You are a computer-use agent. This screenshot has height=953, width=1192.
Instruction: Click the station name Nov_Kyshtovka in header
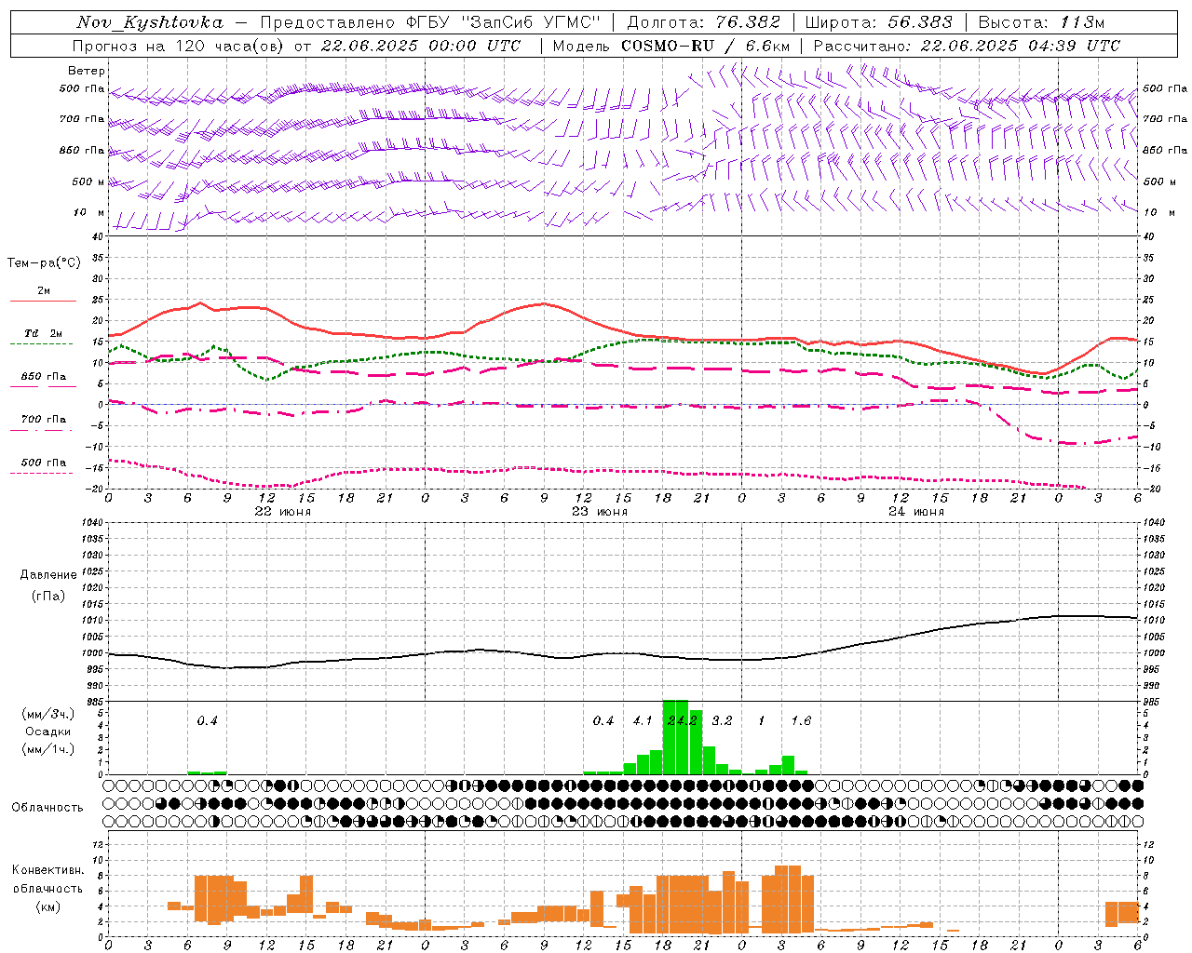pos(150,22)
